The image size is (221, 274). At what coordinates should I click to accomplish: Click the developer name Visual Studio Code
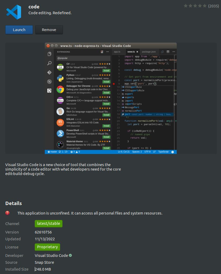[x=51, y=256]
